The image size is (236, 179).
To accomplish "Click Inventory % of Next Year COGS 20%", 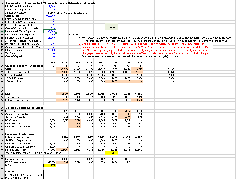I will click(50, 44).
